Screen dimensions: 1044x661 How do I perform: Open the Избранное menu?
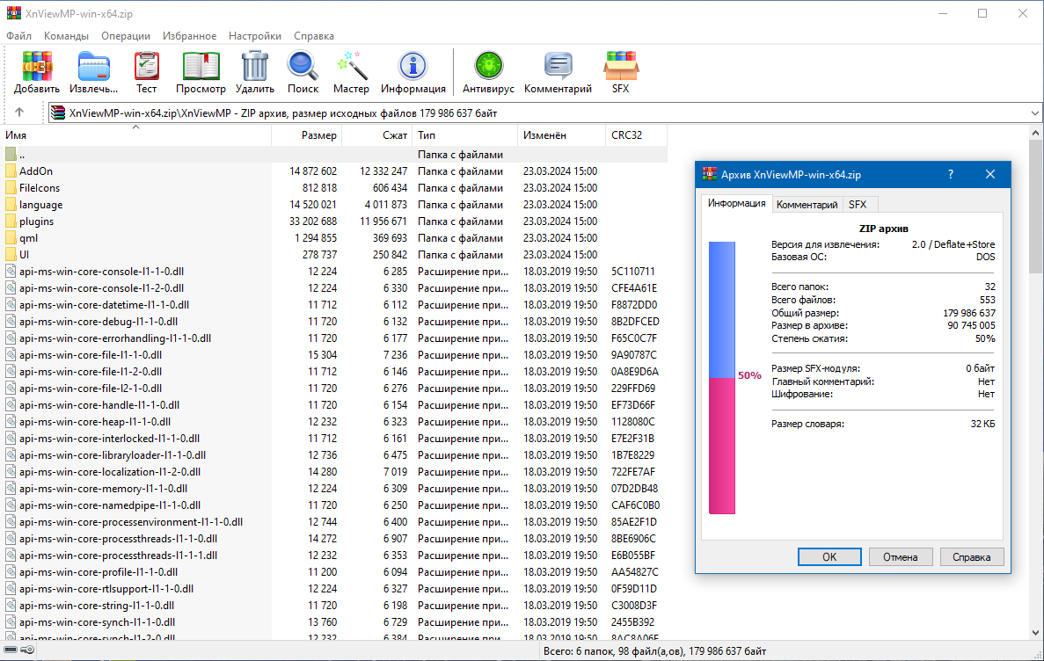189,36
